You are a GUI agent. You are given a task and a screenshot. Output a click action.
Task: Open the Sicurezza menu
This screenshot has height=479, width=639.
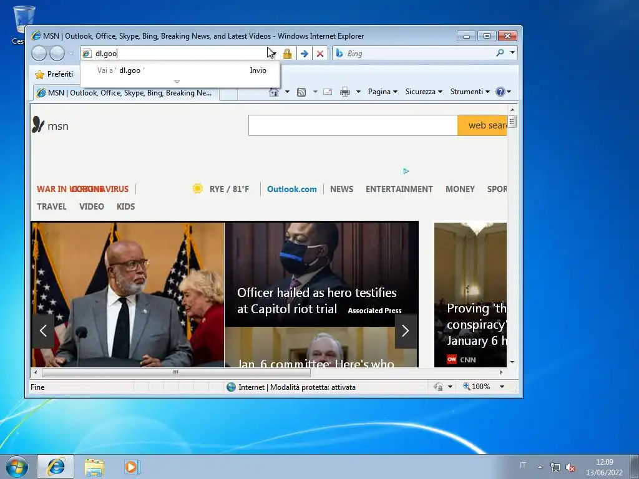[x=424, y=92]
